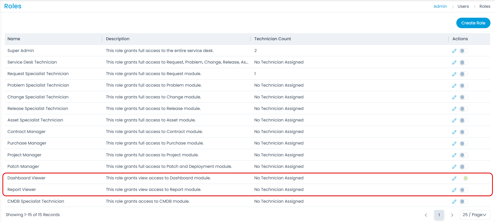Edit the CMDB Specialist Technician role
Screen dimensions: 495x222
pyautogui.click(x=454, y=202)
